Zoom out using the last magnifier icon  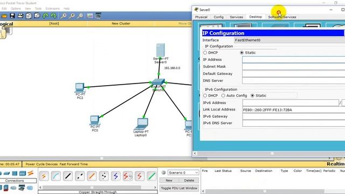point(80,16)
